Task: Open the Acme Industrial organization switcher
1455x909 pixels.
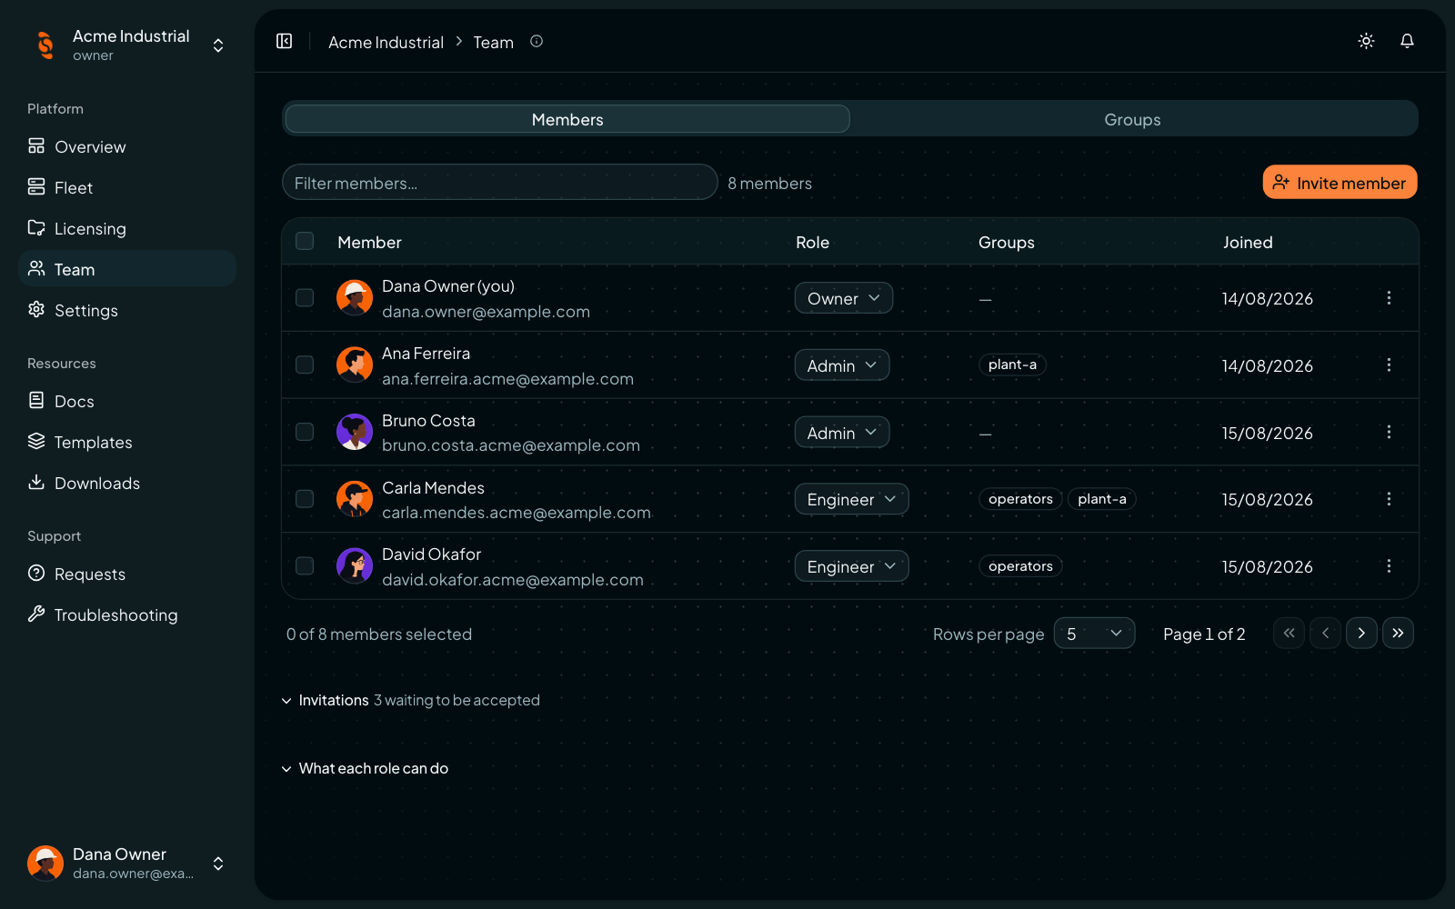Action: tap(127, 45)
